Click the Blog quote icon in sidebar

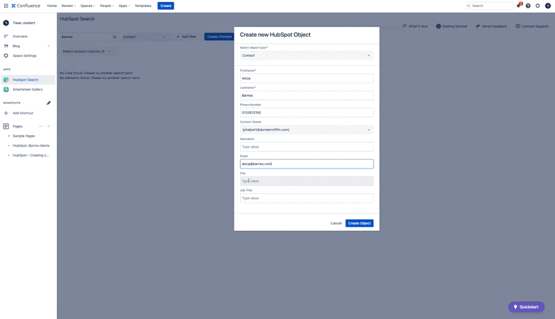pos(6,46)
